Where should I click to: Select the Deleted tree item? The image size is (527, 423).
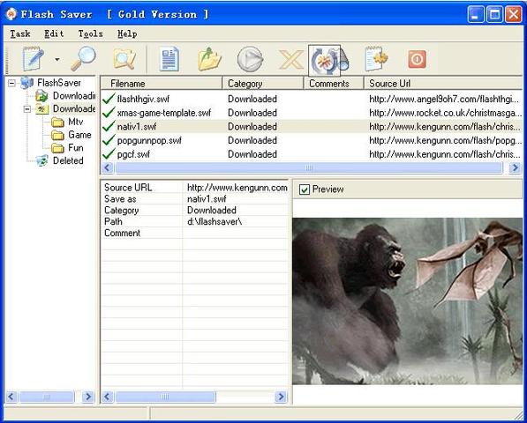pos(68,160)
